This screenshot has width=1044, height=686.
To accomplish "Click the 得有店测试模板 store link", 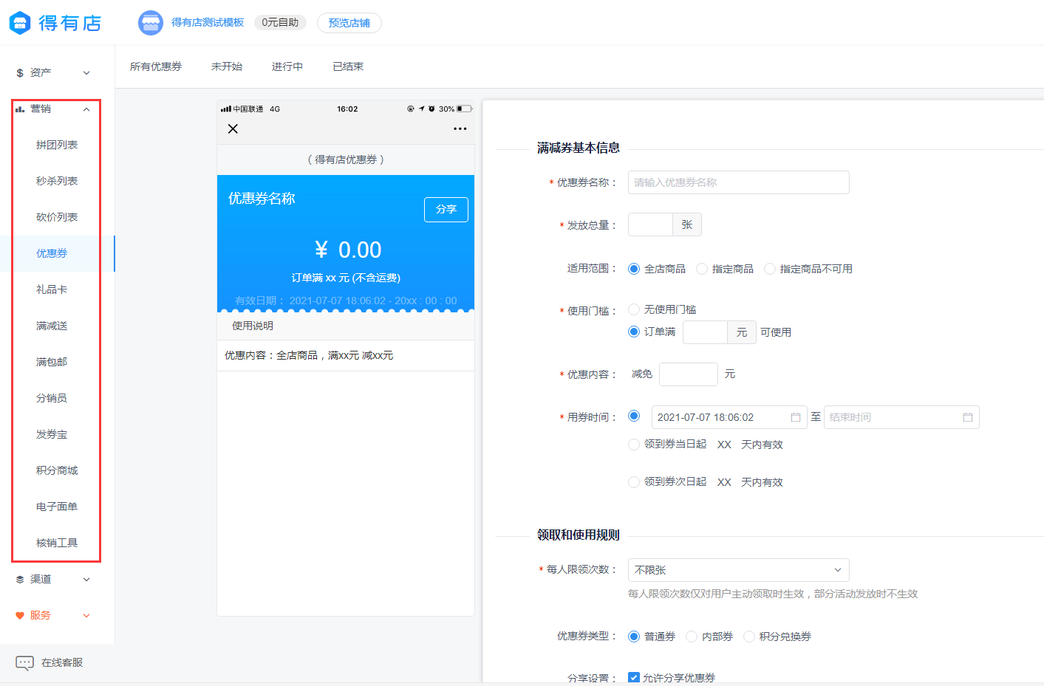I will (x=208, y=23).
